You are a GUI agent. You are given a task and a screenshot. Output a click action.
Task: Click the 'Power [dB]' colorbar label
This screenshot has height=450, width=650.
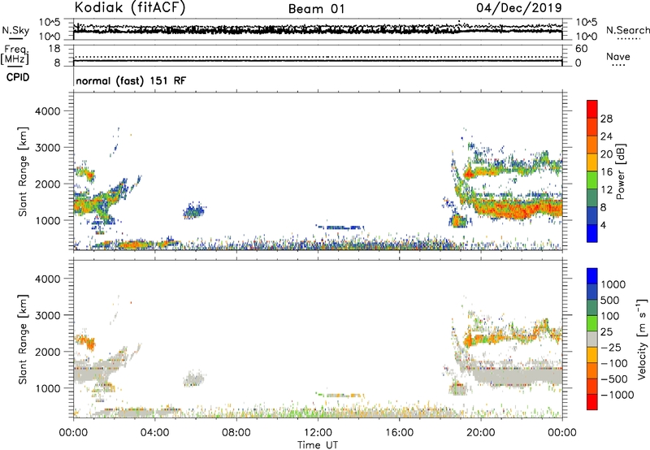(x=620, y=171)
